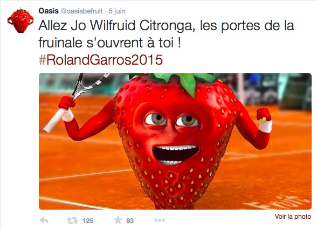Click the Oasis account name
Viewport: 317px width, 229px height.
click(x=49, y=11)
